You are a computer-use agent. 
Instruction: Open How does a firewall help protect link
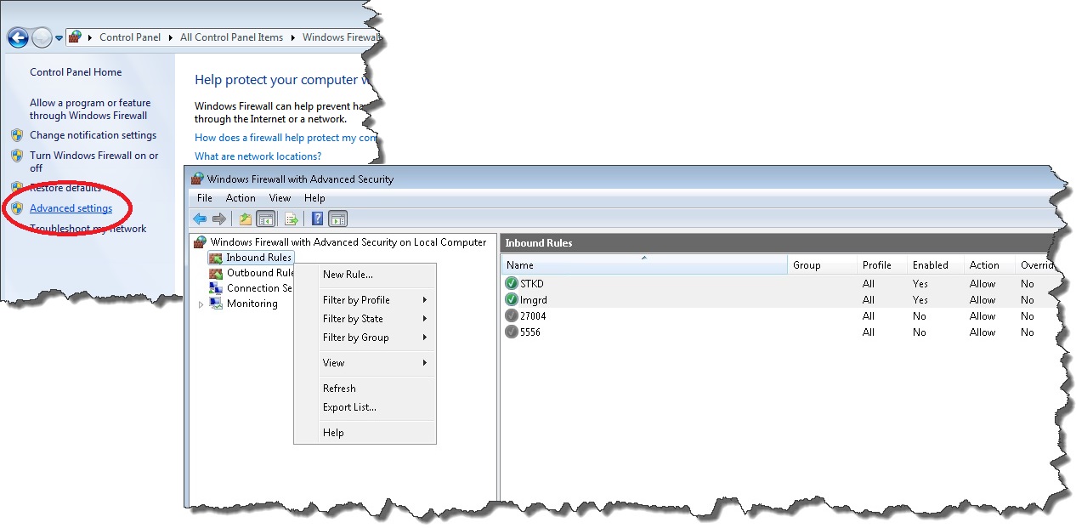[x=286, y=138]
